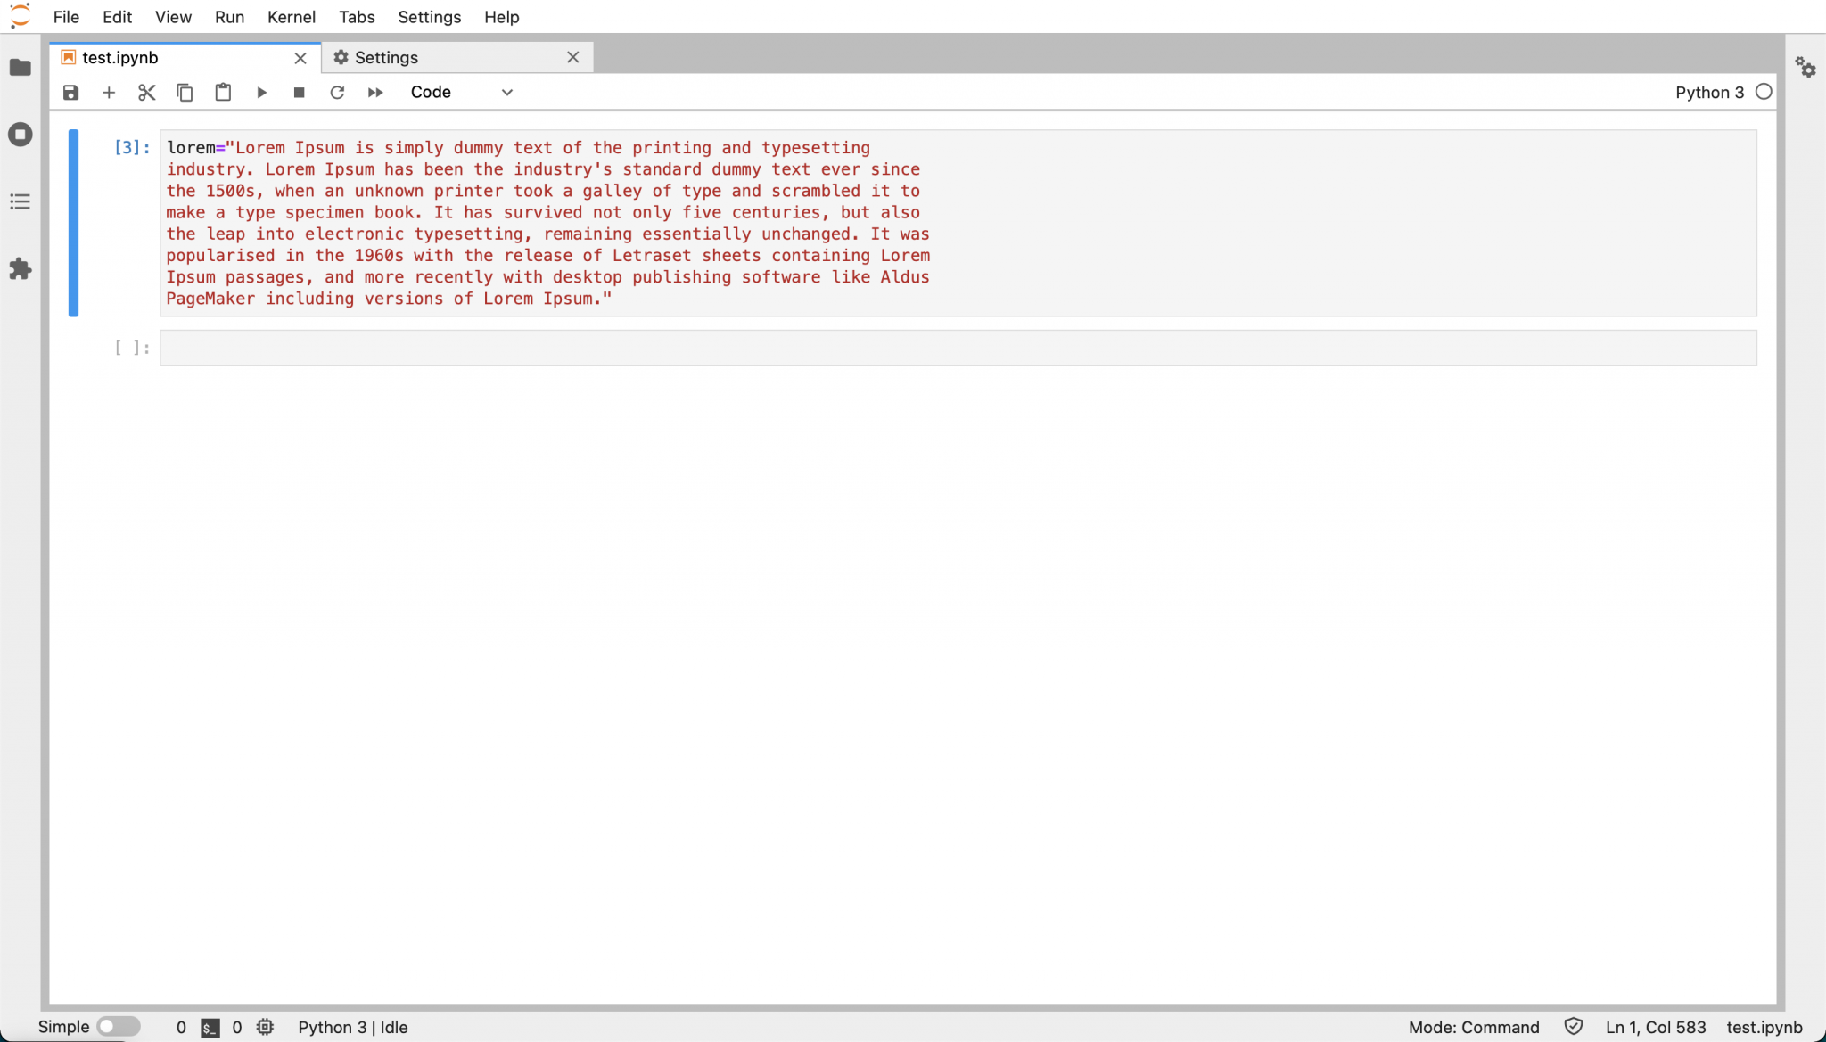Screen dimensions: 1826x1042
Task: Run the selected cell
Action: [x=261, y=93]
